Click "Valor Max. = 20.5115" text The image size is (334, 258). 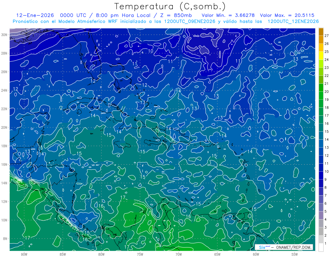[287, 15]
